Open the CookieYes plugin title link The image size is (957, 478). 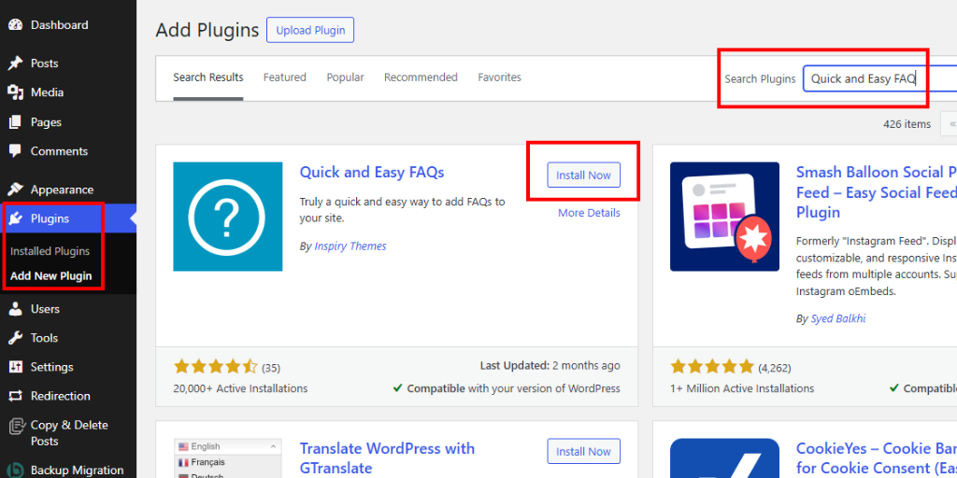click(x=877, y=457)
